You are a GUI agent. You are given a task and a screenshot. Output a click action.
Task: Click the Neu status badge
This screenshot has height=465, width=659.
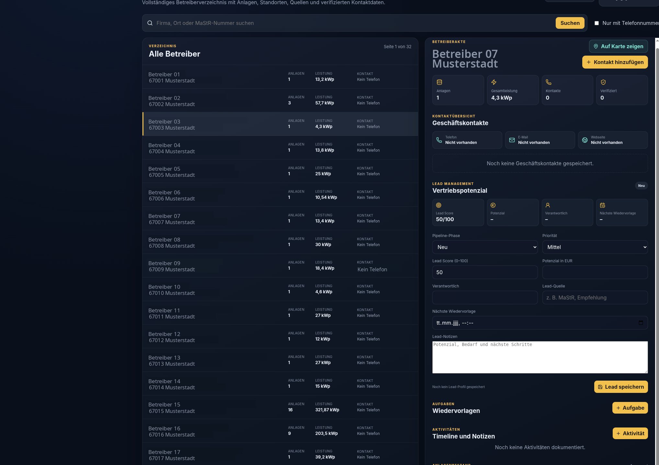(x=641, y=186)
